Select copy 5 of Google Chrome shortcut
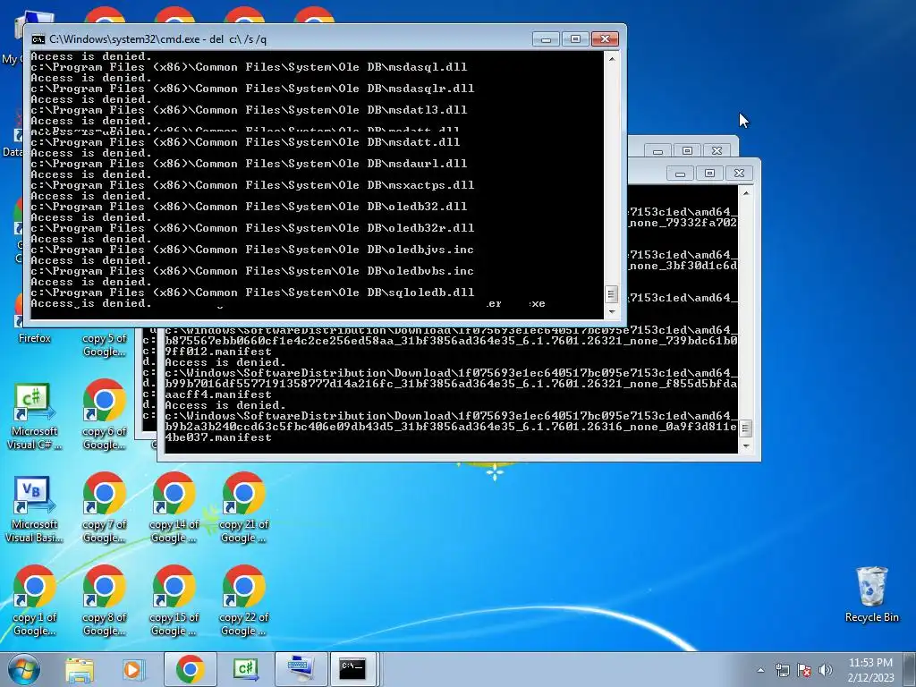Image resolution: width=916 pixels, height=687 pixels. click(104, 344)
